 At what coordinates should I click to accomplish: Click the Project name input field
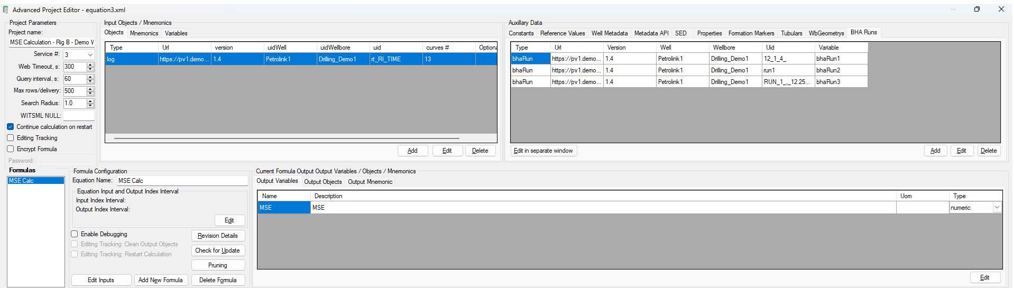51,42
